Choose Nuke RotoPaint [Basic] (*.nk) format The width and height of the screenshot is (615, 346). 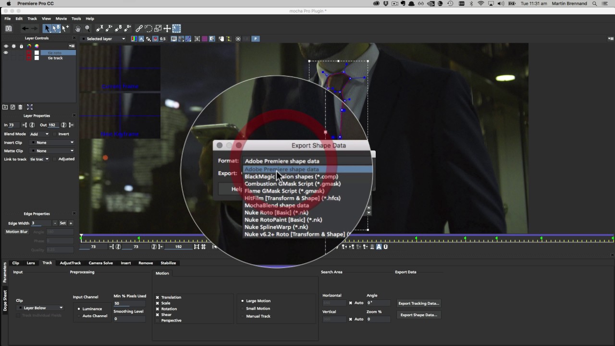click(283, 220)
